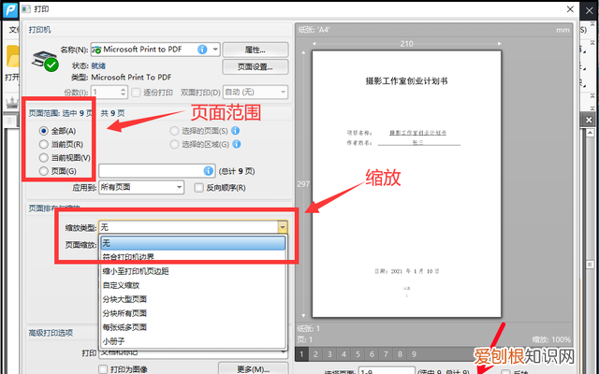Image resolution: width=599 pixels, height=374 pixels.
Task: Choose 自定义缩放 option
Action: 193,285
